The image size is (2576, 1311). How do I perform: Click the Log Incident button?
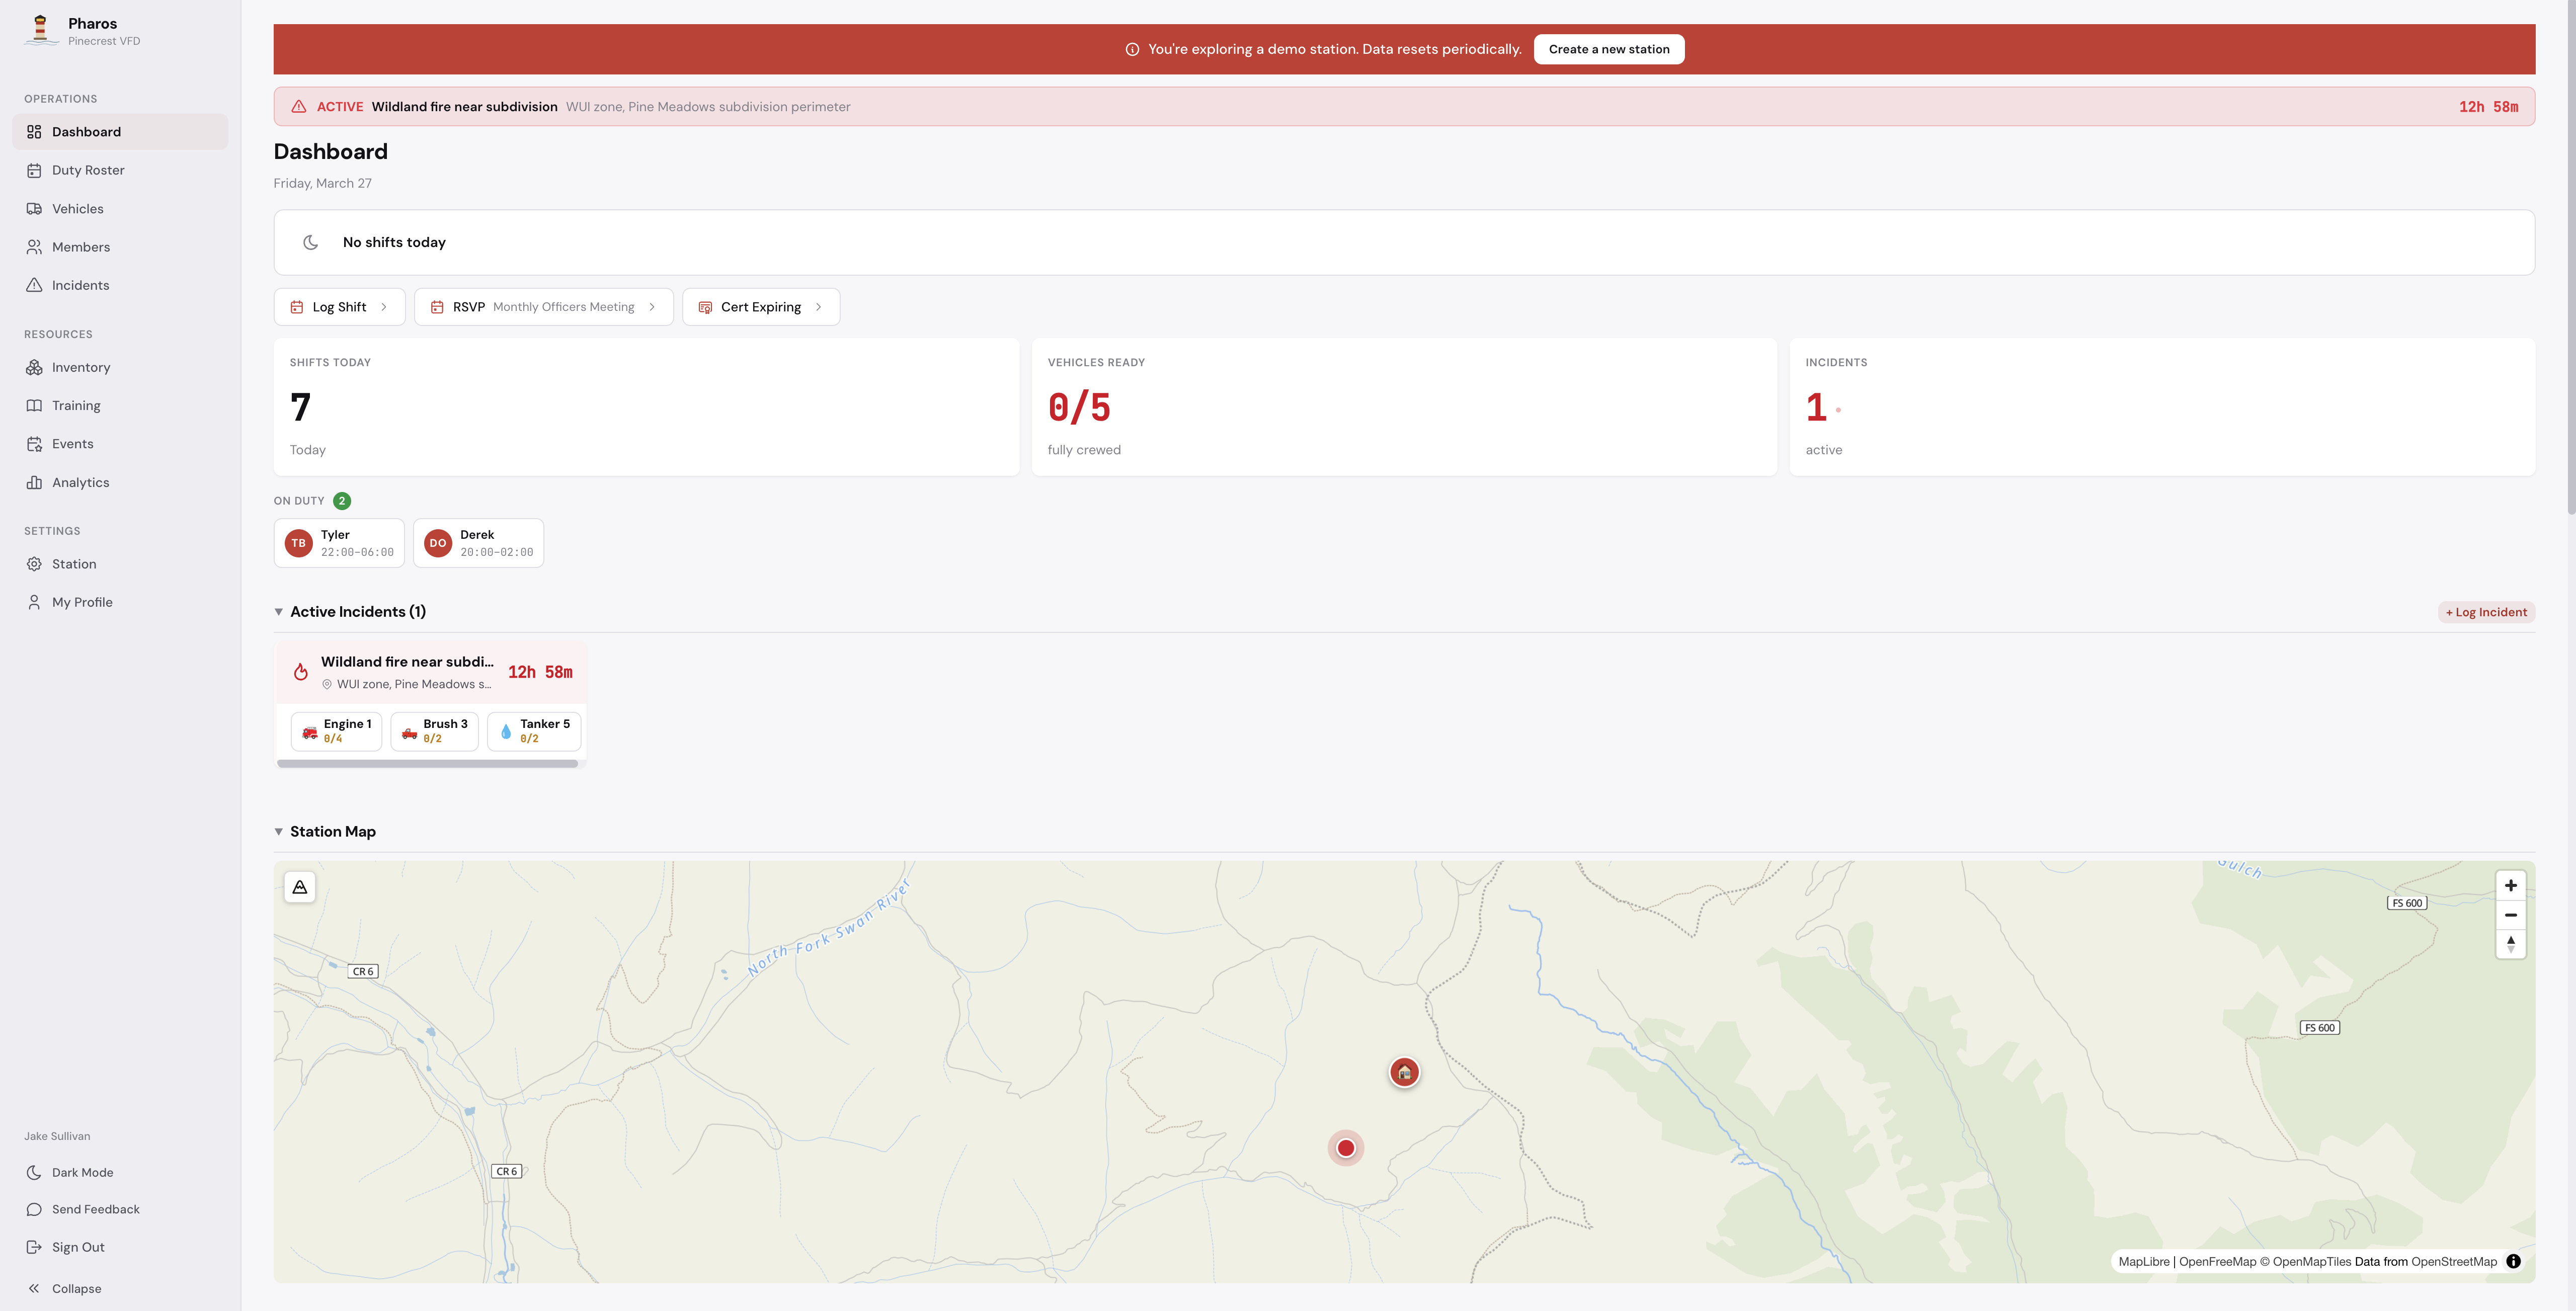pos(2486,612)
